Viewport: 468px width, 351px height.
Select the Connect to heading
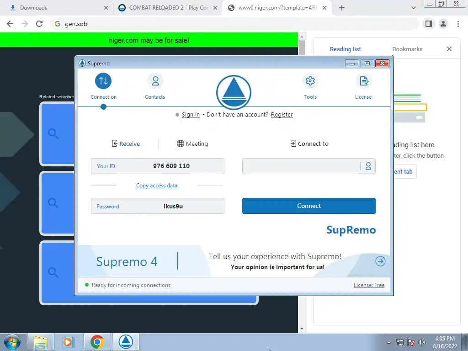pos(309,144)
